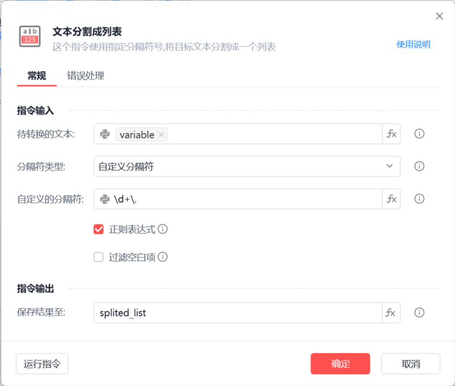Click the 指令输入 section heading
455x386 pixels.
pos(35,111)
